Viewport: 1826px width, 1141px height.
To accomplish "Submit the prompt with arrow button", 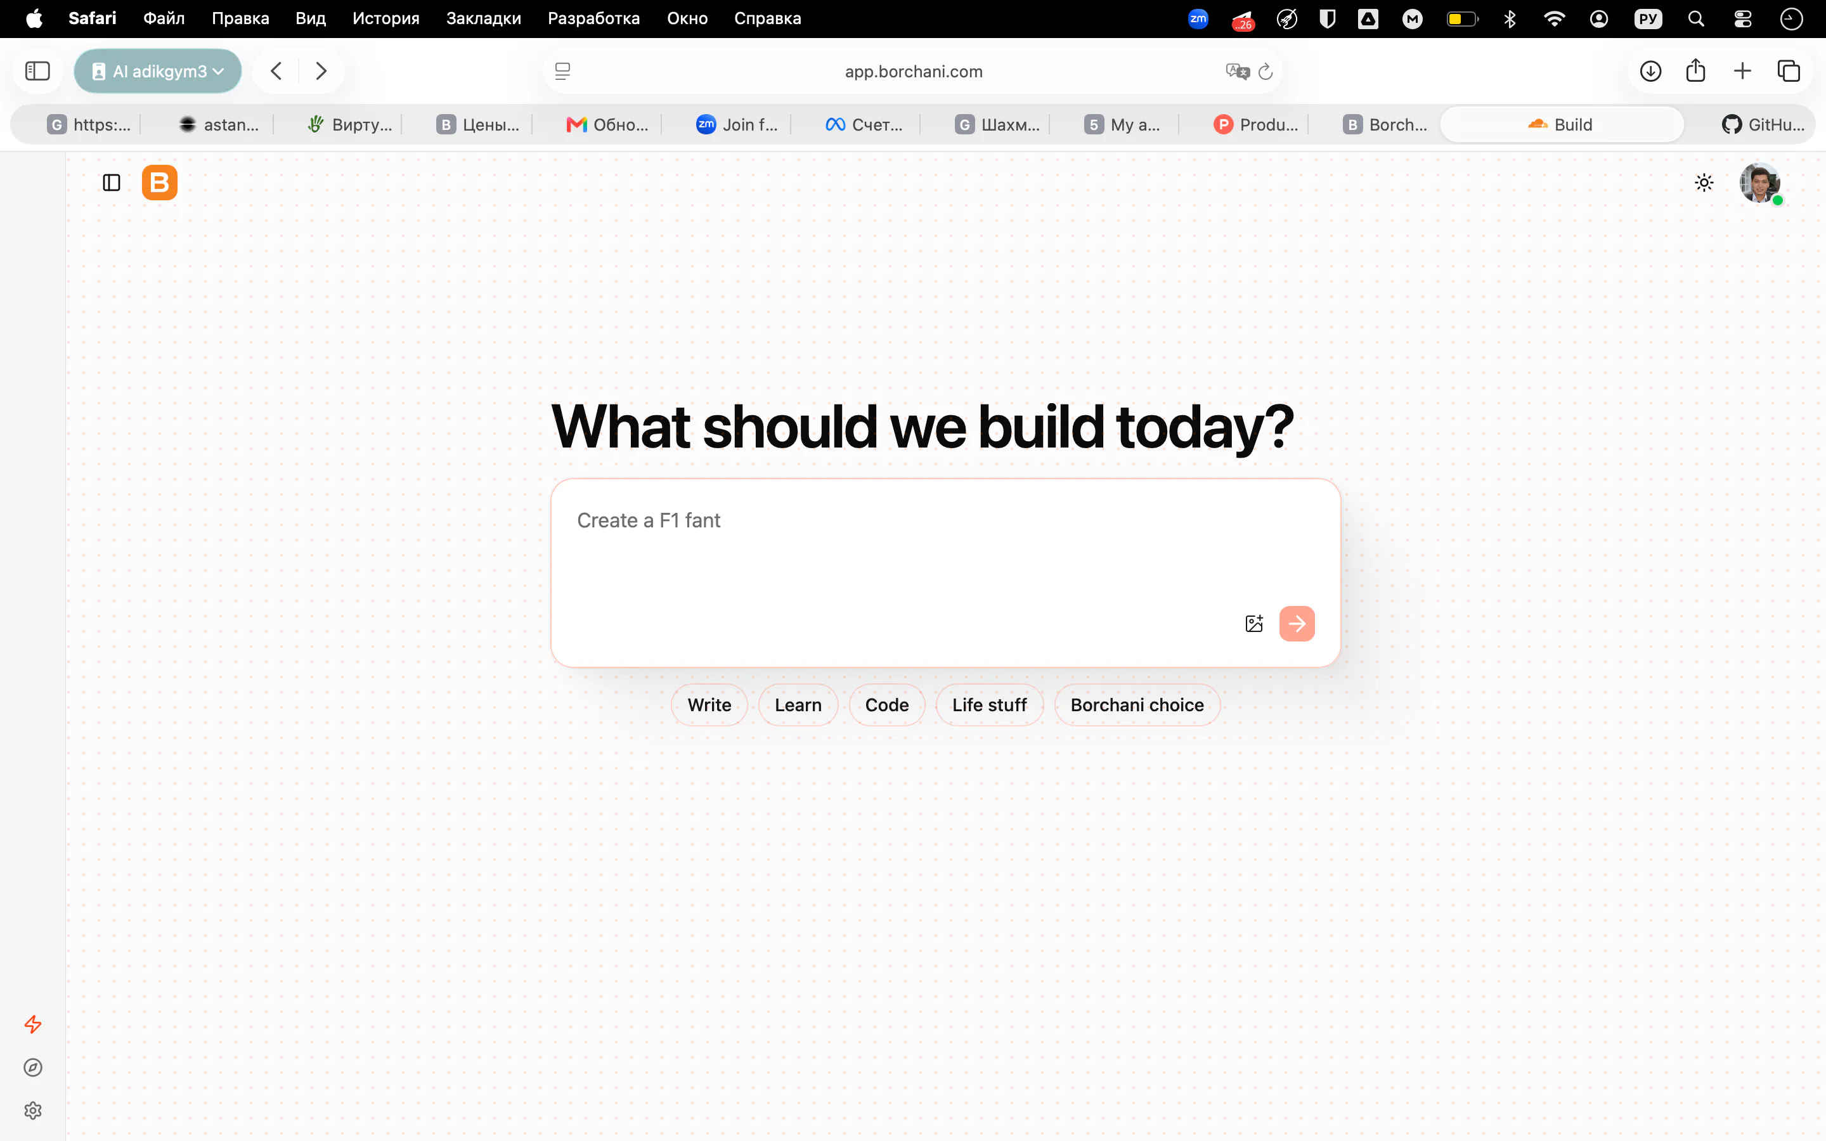I will click(x=1297, y=623).
